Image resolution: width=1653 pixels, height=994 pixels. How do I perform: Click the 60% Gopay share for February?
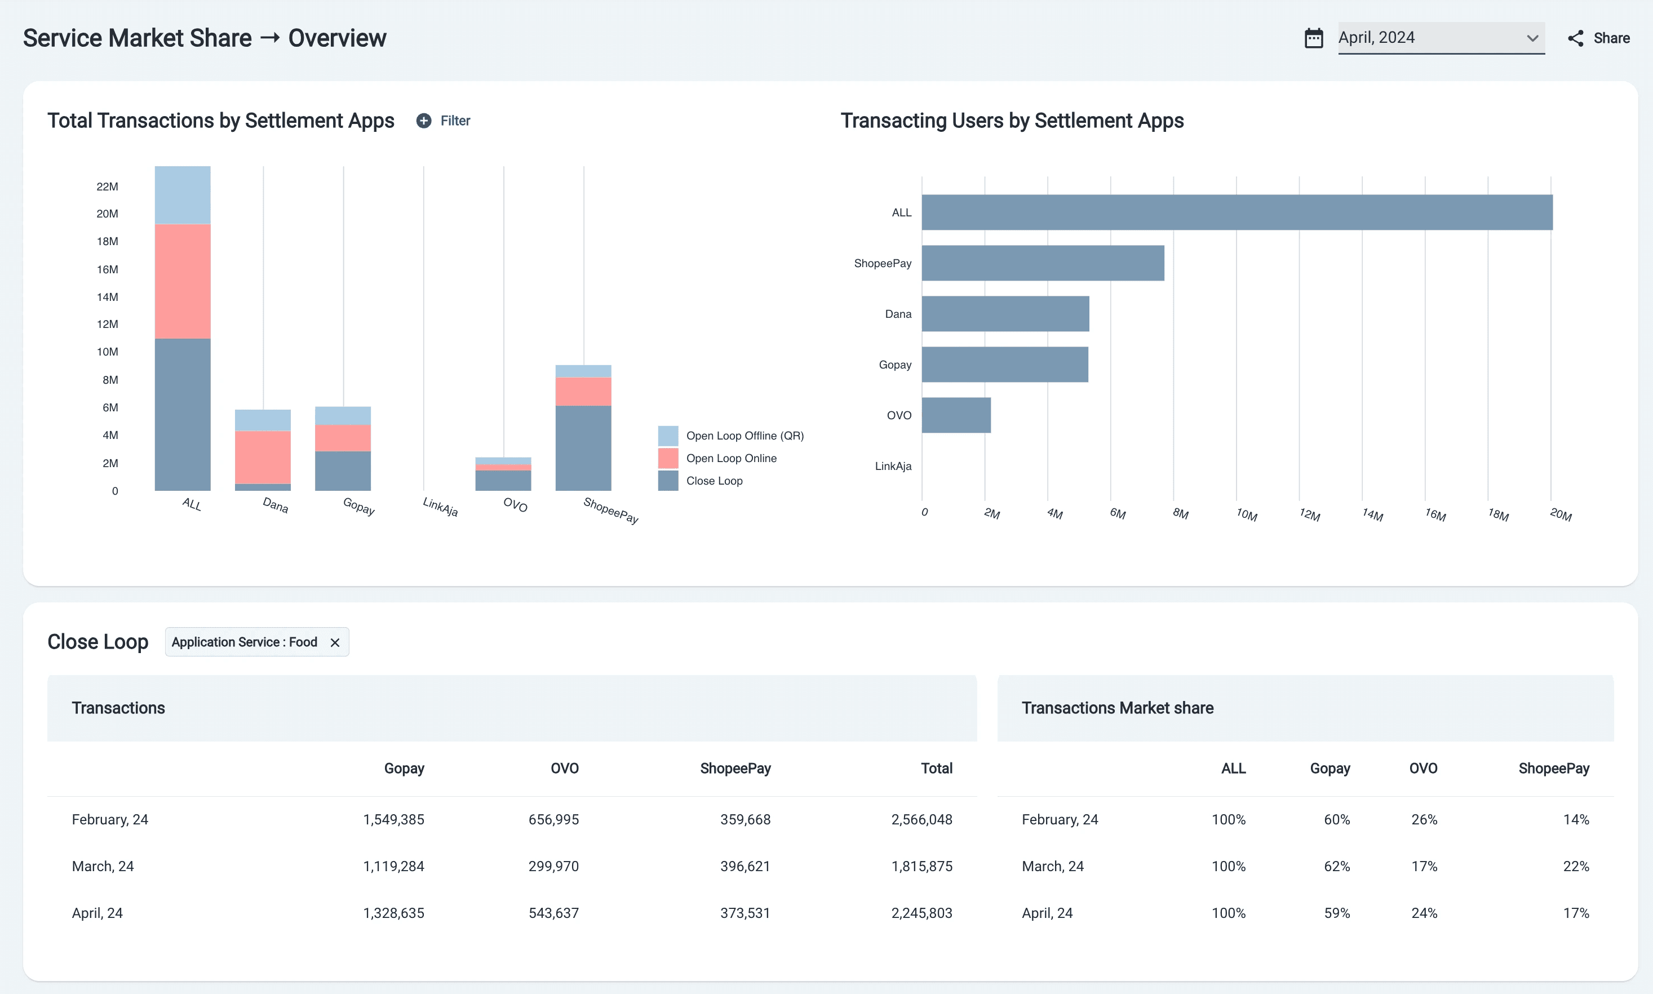[1336, 819]
